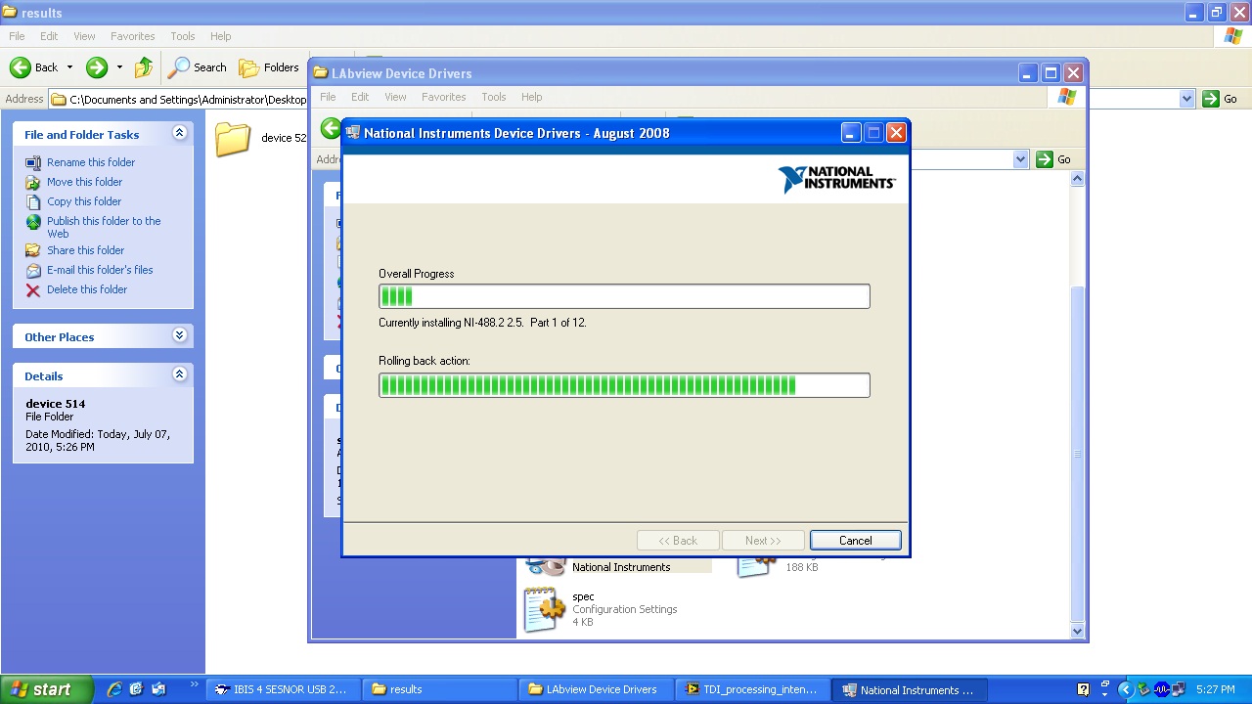Click the Move this folder icon
Image resolution: width=1252 pixels, height=704 pixels.
[x=33, y=182]
